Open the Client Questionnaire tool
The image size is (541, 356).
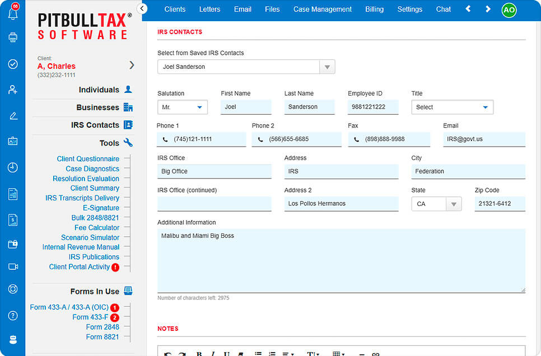(x=88, y=158)
